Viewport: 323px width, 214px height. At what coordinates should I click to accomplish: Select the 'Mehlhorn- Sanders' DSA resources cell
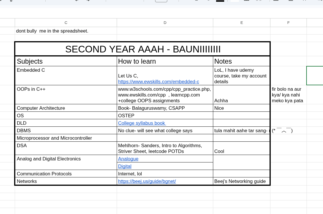point(165,148)
